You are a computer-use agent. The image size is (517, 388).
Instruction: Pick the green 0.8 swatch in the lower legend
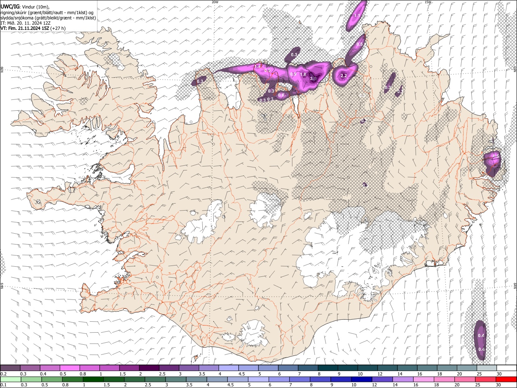pos(72,379)
